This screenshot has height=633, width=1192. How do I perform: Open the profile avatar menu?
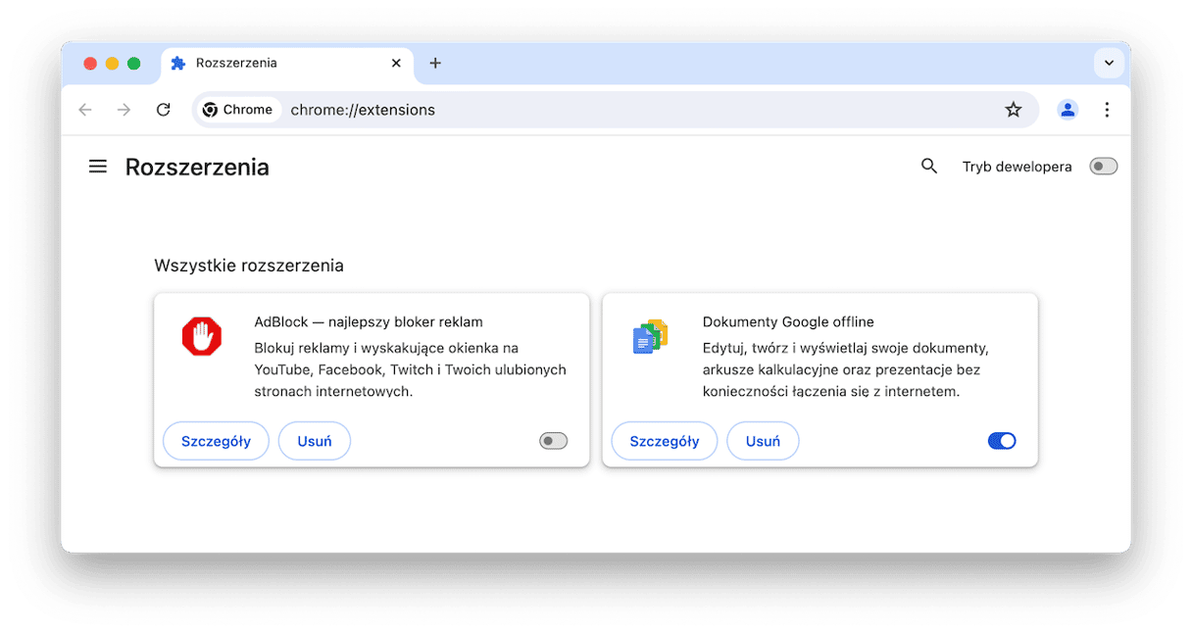[x=1068, y=110]
